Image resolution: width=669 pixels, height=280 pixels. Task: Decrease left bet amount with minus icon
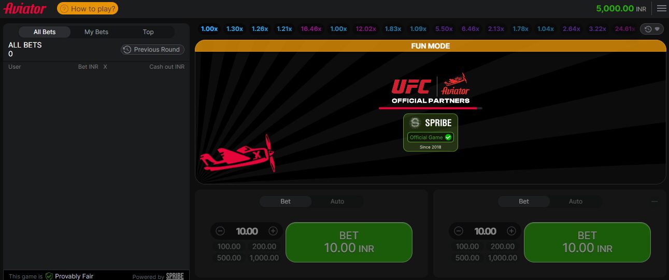click(220, 231)
